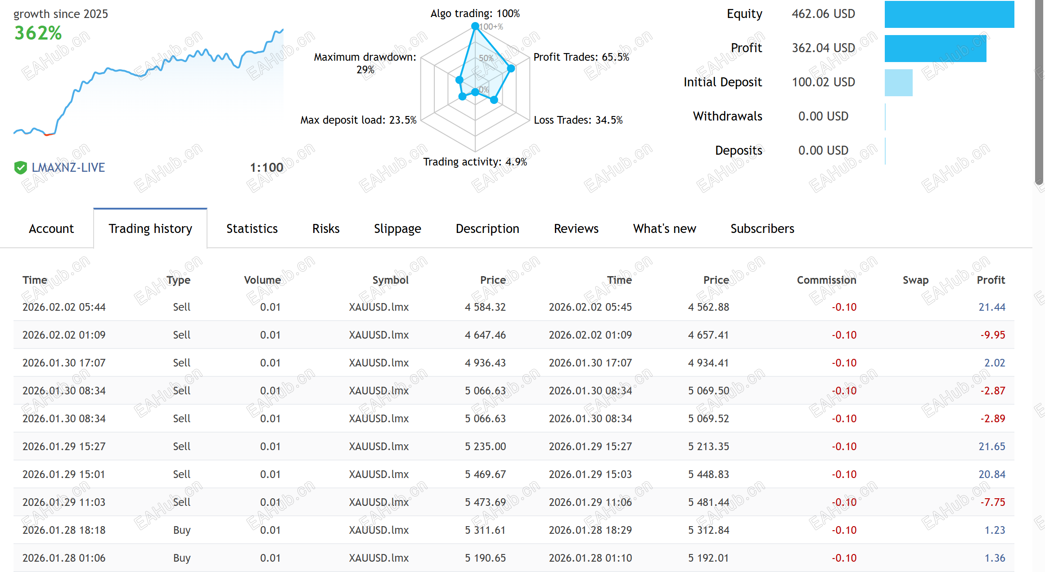This screenshot has width=1045, height=572.
Task: Click the open Time column header
Action: [x=35, y=280]
